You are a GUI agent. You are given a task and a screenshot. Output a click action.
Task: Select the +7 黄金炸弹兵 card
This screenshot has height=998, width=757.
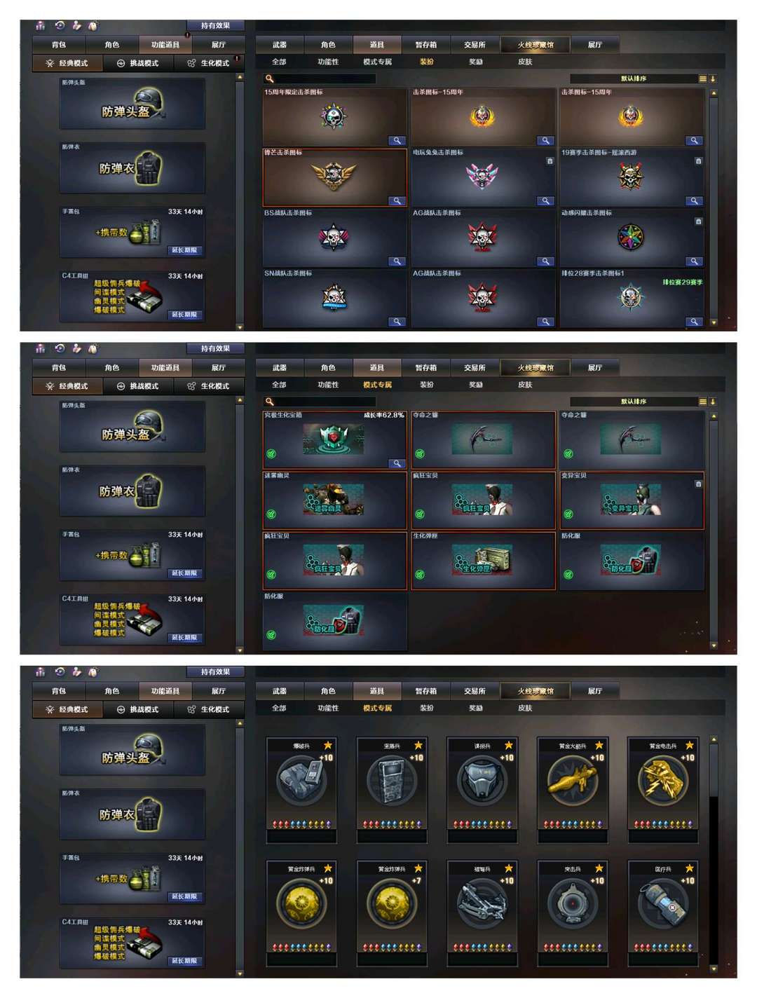(391, 913)
